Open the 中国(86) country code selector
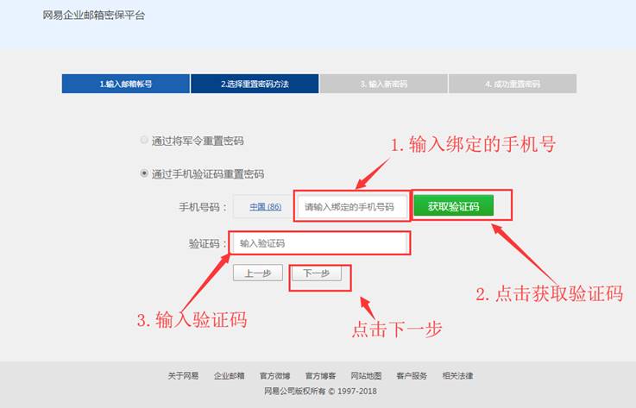 [265, 207]
